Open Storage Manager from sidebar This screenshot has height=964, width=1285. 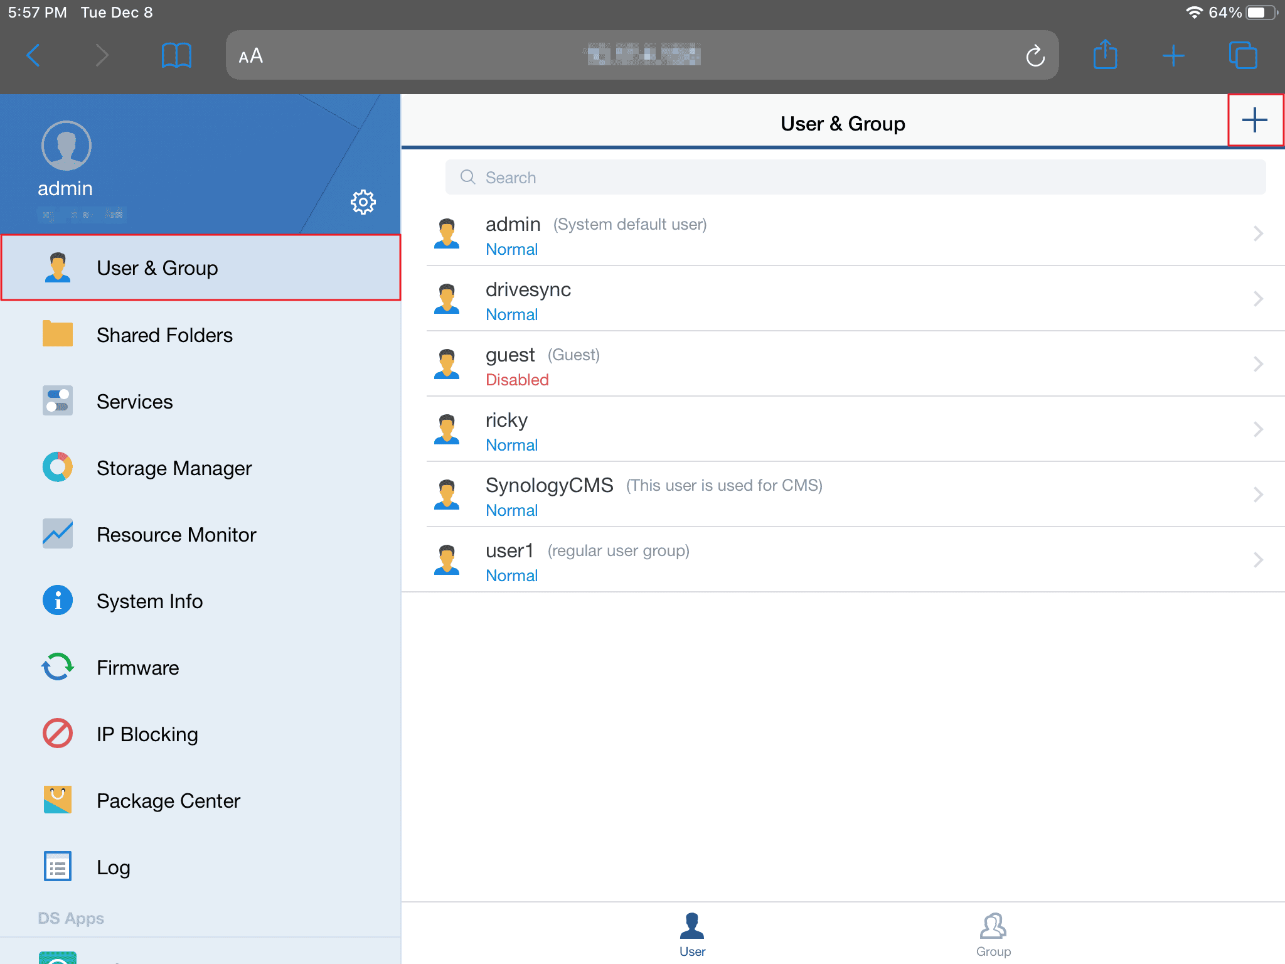(174, 468)
